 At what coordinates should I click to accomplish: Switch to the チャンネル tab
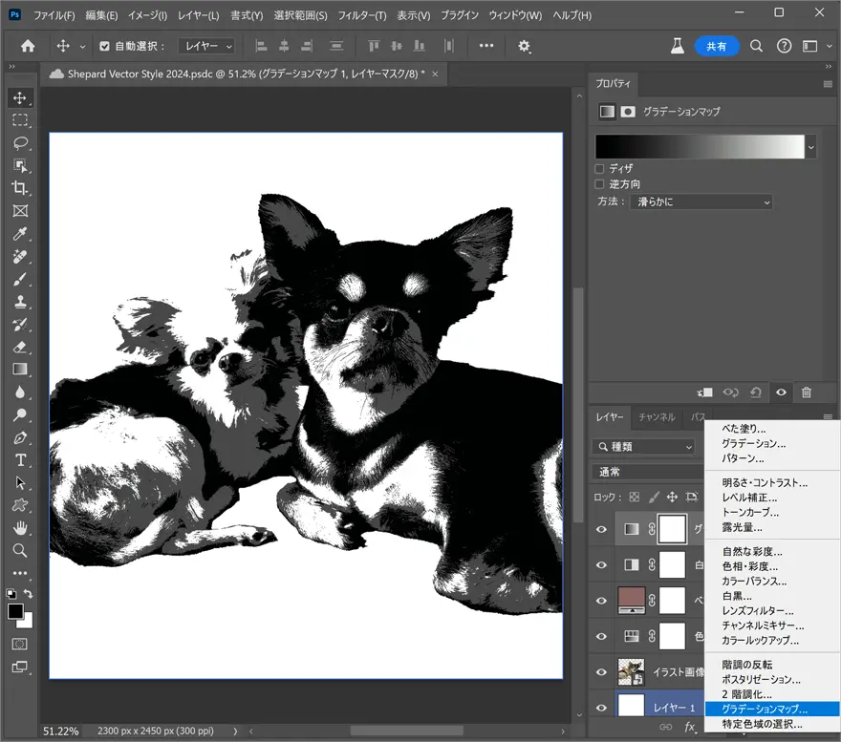tap(656, 417)
